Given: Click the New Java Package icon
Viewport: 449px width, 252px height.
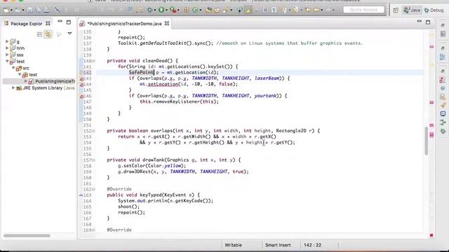Looking at the screenshot, I should pos(186,10).
